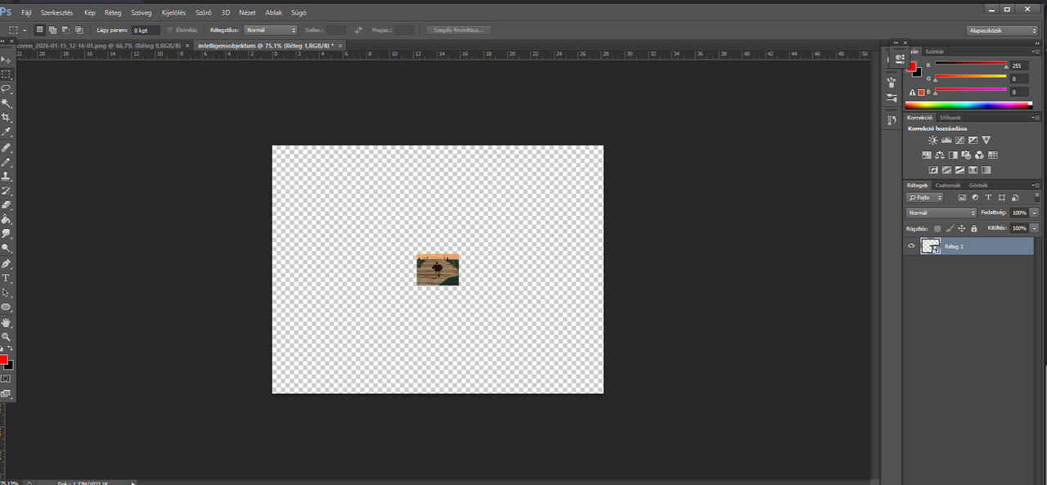Choose Intersect with Selection mode
Image resolution: width=1047 pixels, height=485 pixels.
click(79, 29)
